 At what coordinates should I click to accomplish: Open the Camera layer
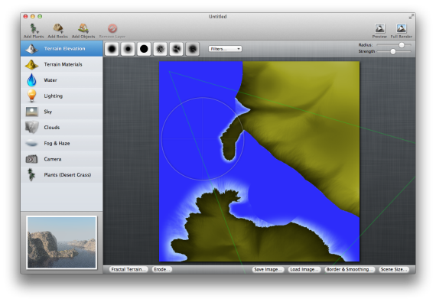(62, 159)
